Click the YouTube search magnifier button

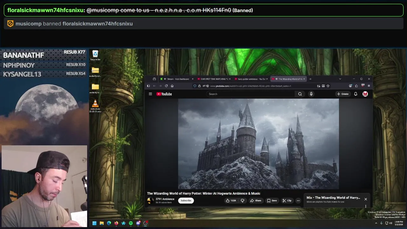pyautogui.click(x=300, y=94)
